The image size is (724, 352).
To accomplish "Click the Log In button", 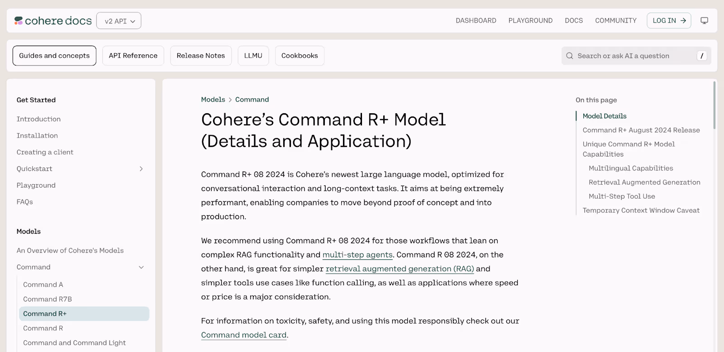I will pyautogui.click(x=669, y=21).
